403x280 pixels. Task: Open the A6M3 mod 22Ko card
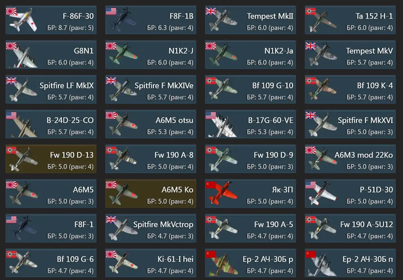pyautogui.click(x=350, y=159)
